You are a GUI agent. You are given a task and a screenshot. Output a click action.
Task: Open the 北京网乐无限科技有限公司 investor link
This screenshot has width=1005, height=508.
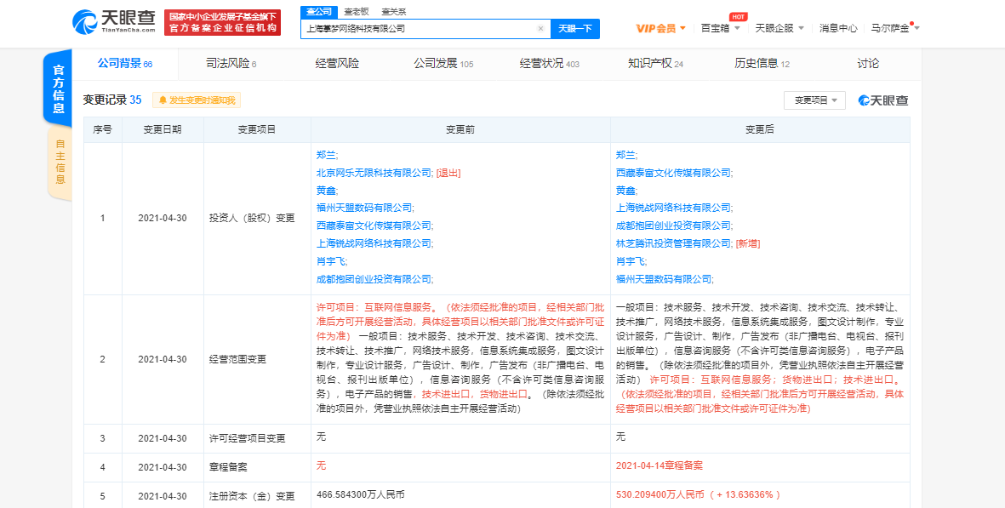tap(374, 173)
